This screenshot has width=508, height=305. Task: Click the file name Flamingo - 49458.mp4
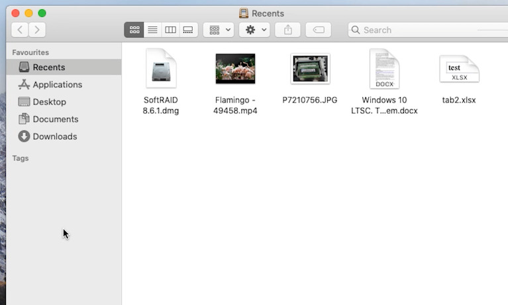click(235, 105)
